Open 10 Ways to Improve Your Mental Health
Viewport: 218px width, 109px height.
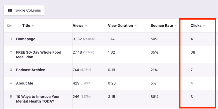pyautogui.click(x=38, y=99)
